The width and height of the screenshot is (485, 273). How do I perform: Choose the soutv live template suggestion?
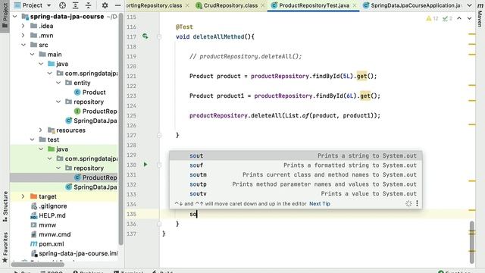click(x=296, y=193)
